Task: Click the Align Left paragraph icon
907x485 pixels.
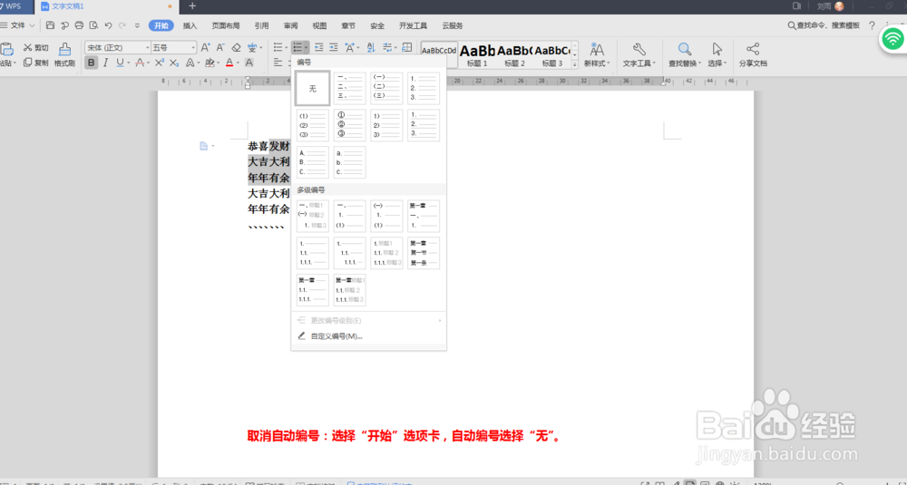Action: [278, 63]
